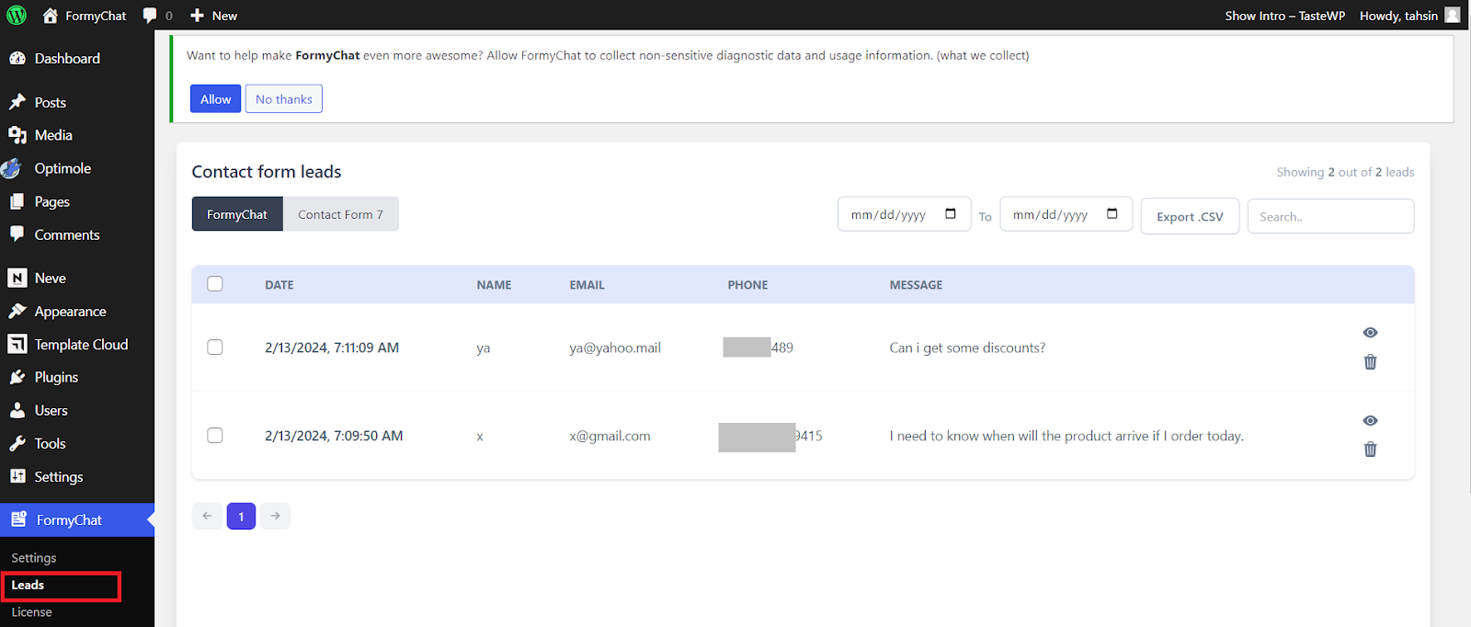Viewport: 1471px width, 627px height.
Task: Open the Appearance menu
Action: pyautogui.click(x=70, y=311)
